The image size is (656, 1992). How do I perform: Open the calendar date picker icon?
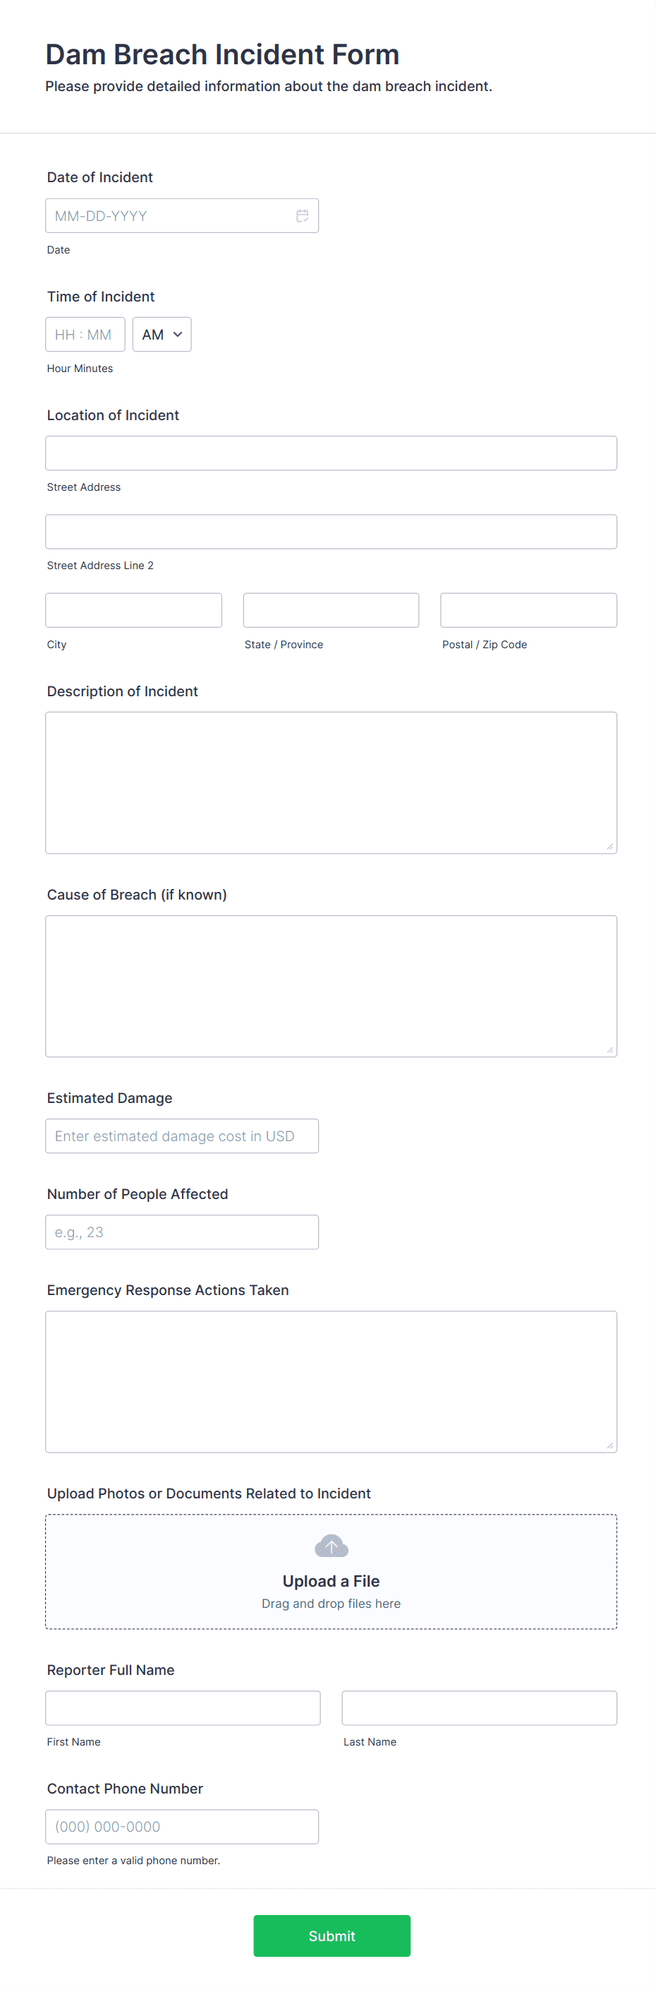[x=302, y=215]
